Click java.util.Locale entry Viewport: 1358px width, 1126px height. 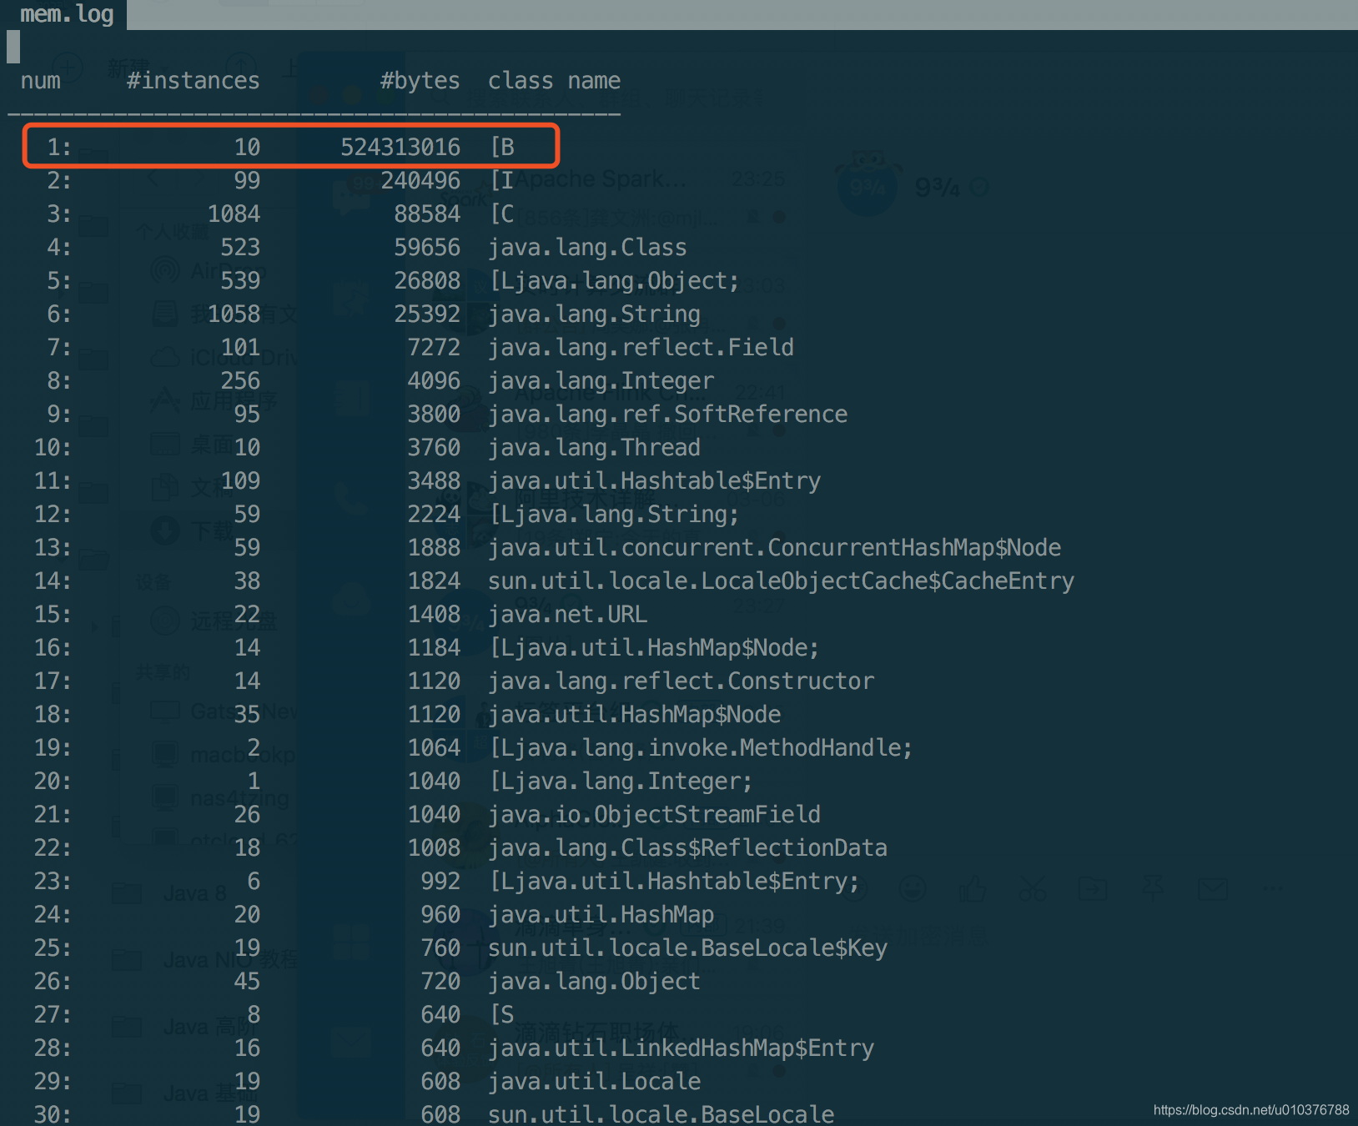594,1082
